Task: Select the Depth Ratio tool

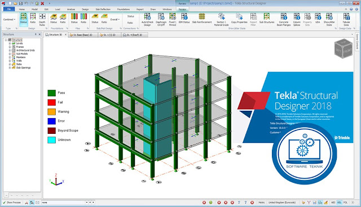Action: coord(42,19)
